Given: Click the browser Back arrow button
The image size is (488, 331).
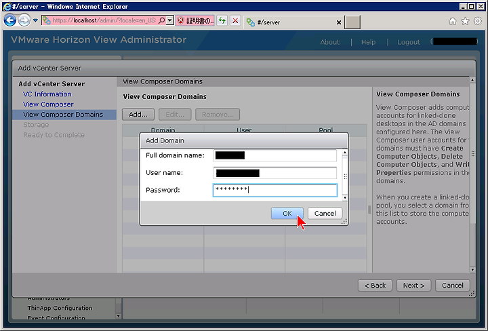Looking at the screenshot, I should click(9, 20).
